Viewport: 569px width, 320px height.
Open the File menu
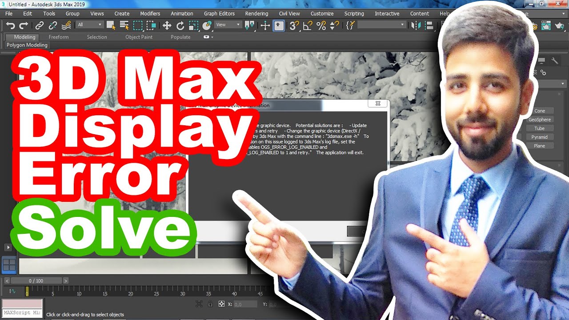pyautogui.click(x=9, y=14)
